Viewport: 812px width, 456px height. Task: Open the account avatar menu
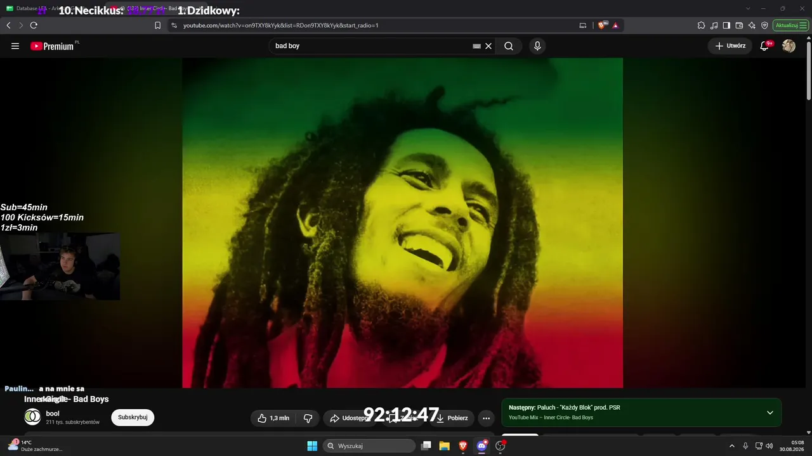pos(789,46)
